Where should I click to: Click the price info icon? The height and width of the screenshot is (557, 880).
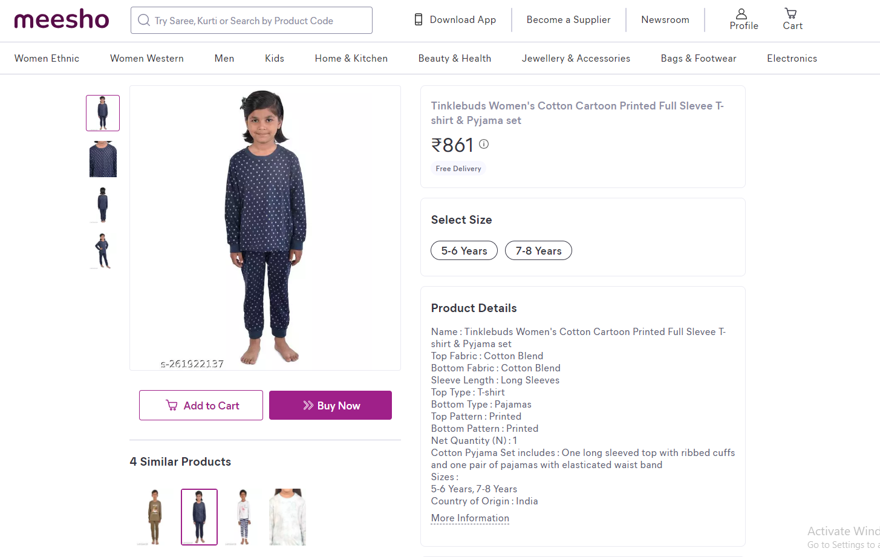tap(484, 144)
